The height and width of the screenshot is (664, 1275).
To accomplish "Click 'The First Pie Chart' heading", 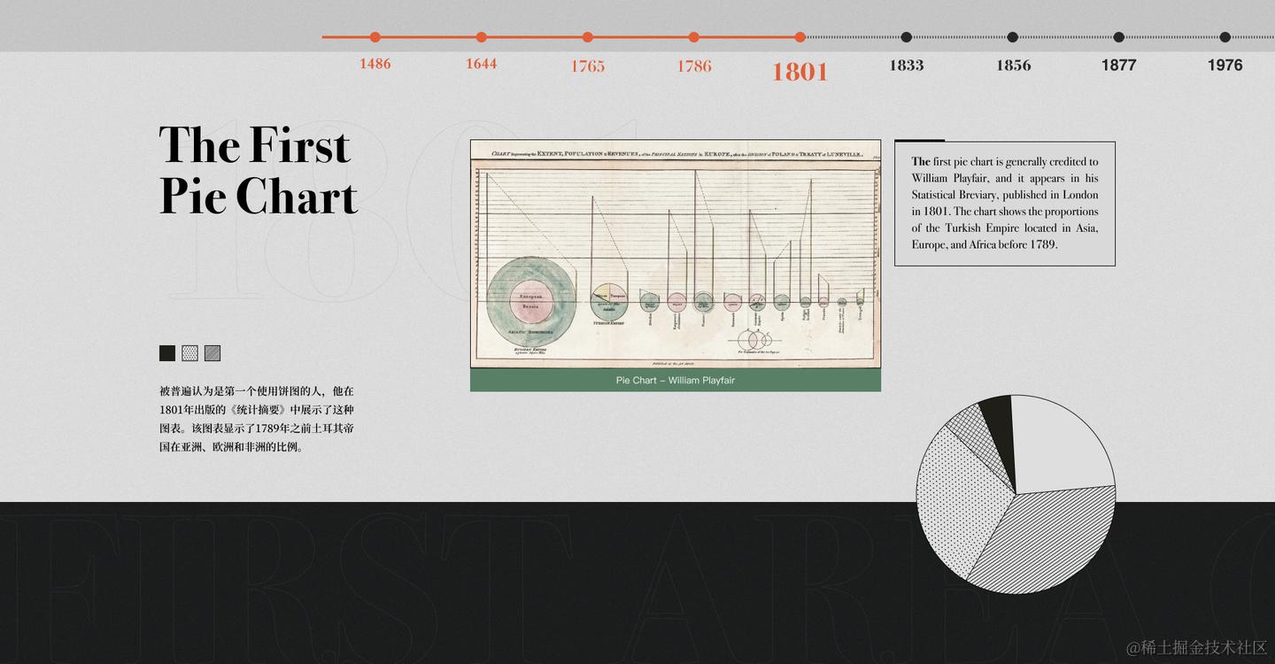I will pos(258,170).
